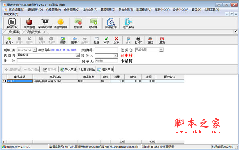
Task: Click 保存 disk icon
Action: pos(41,40)
